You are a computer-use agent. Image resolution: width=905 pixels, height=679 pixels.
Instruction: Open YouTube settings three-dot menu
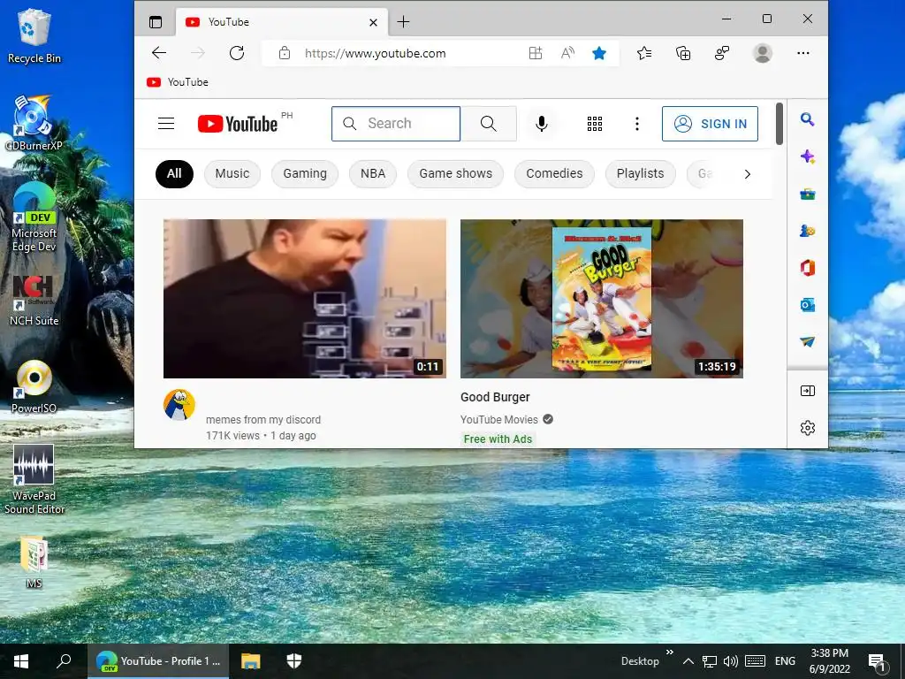tap(637, 124)
